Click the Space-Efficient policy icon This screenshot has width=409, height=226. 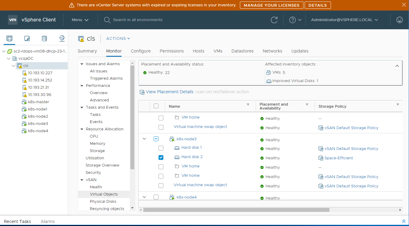click(321, 158)
